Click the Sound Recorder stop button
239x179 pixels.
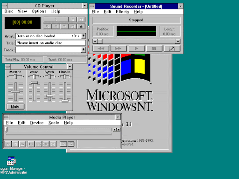tap(154, 48)
